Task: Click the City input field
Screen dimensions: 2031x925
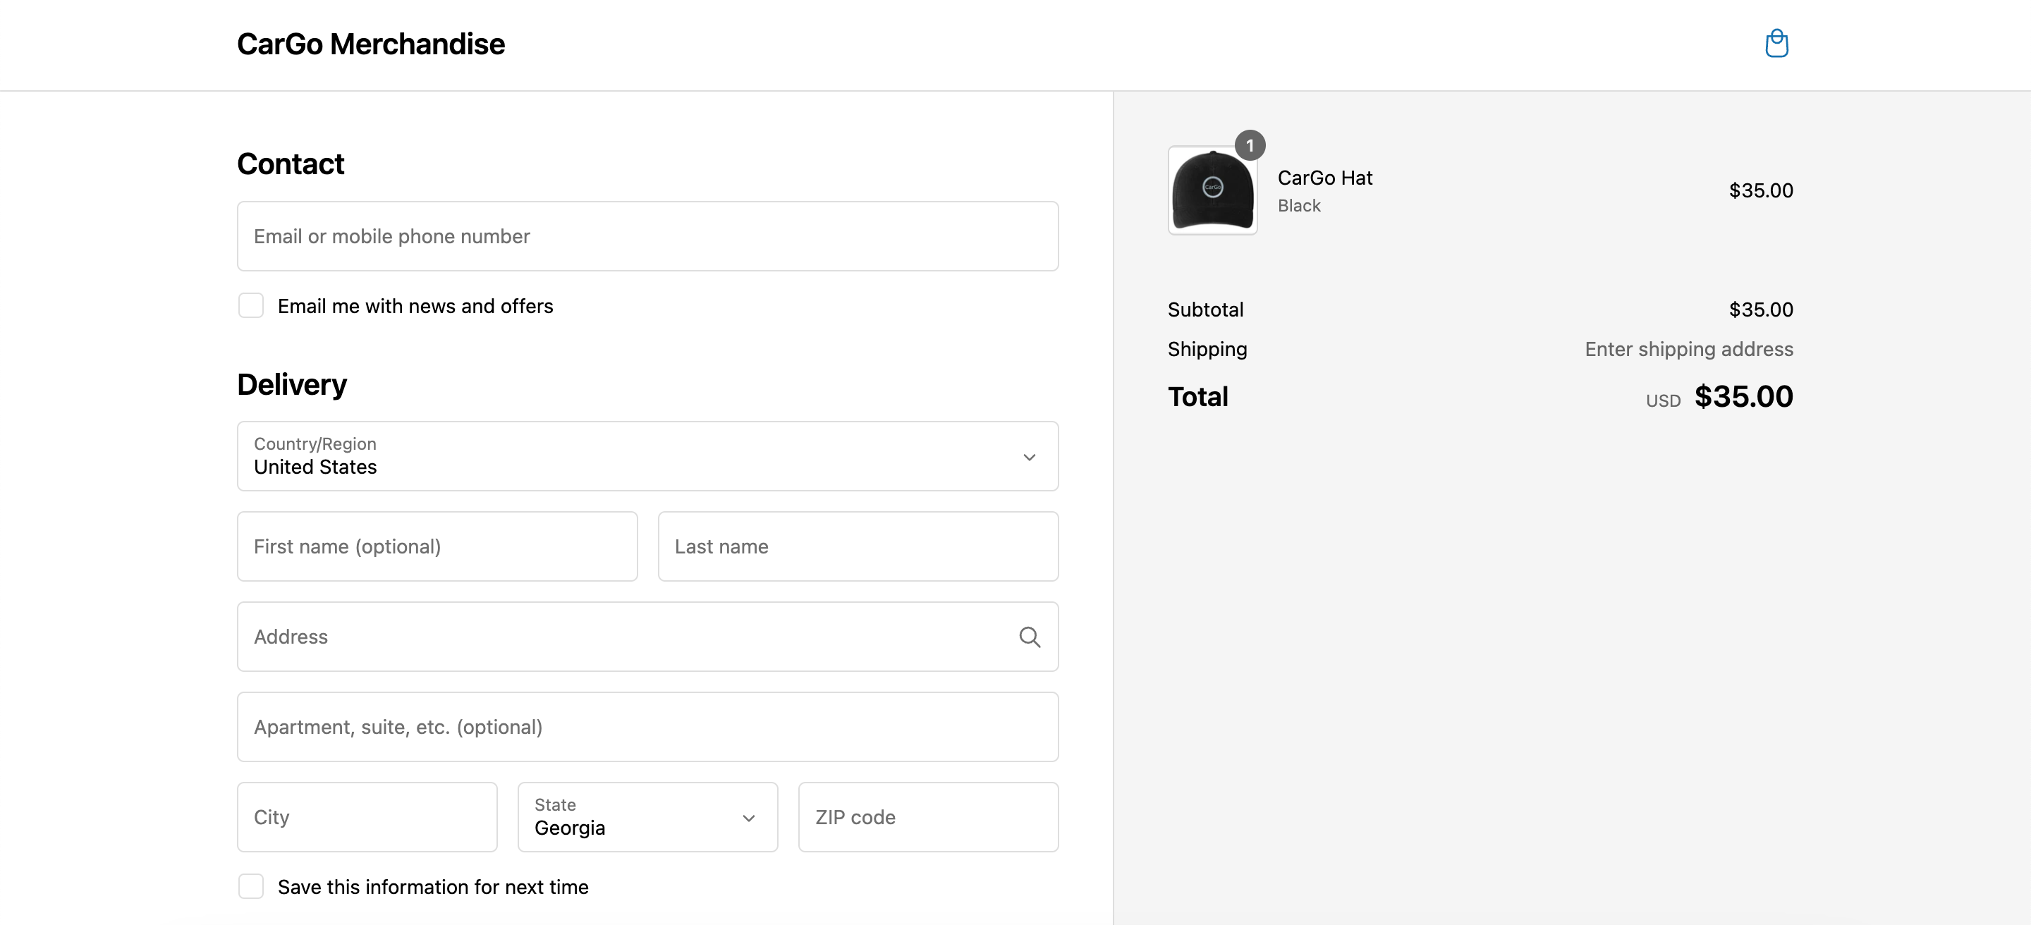Action: pos(367,817)
